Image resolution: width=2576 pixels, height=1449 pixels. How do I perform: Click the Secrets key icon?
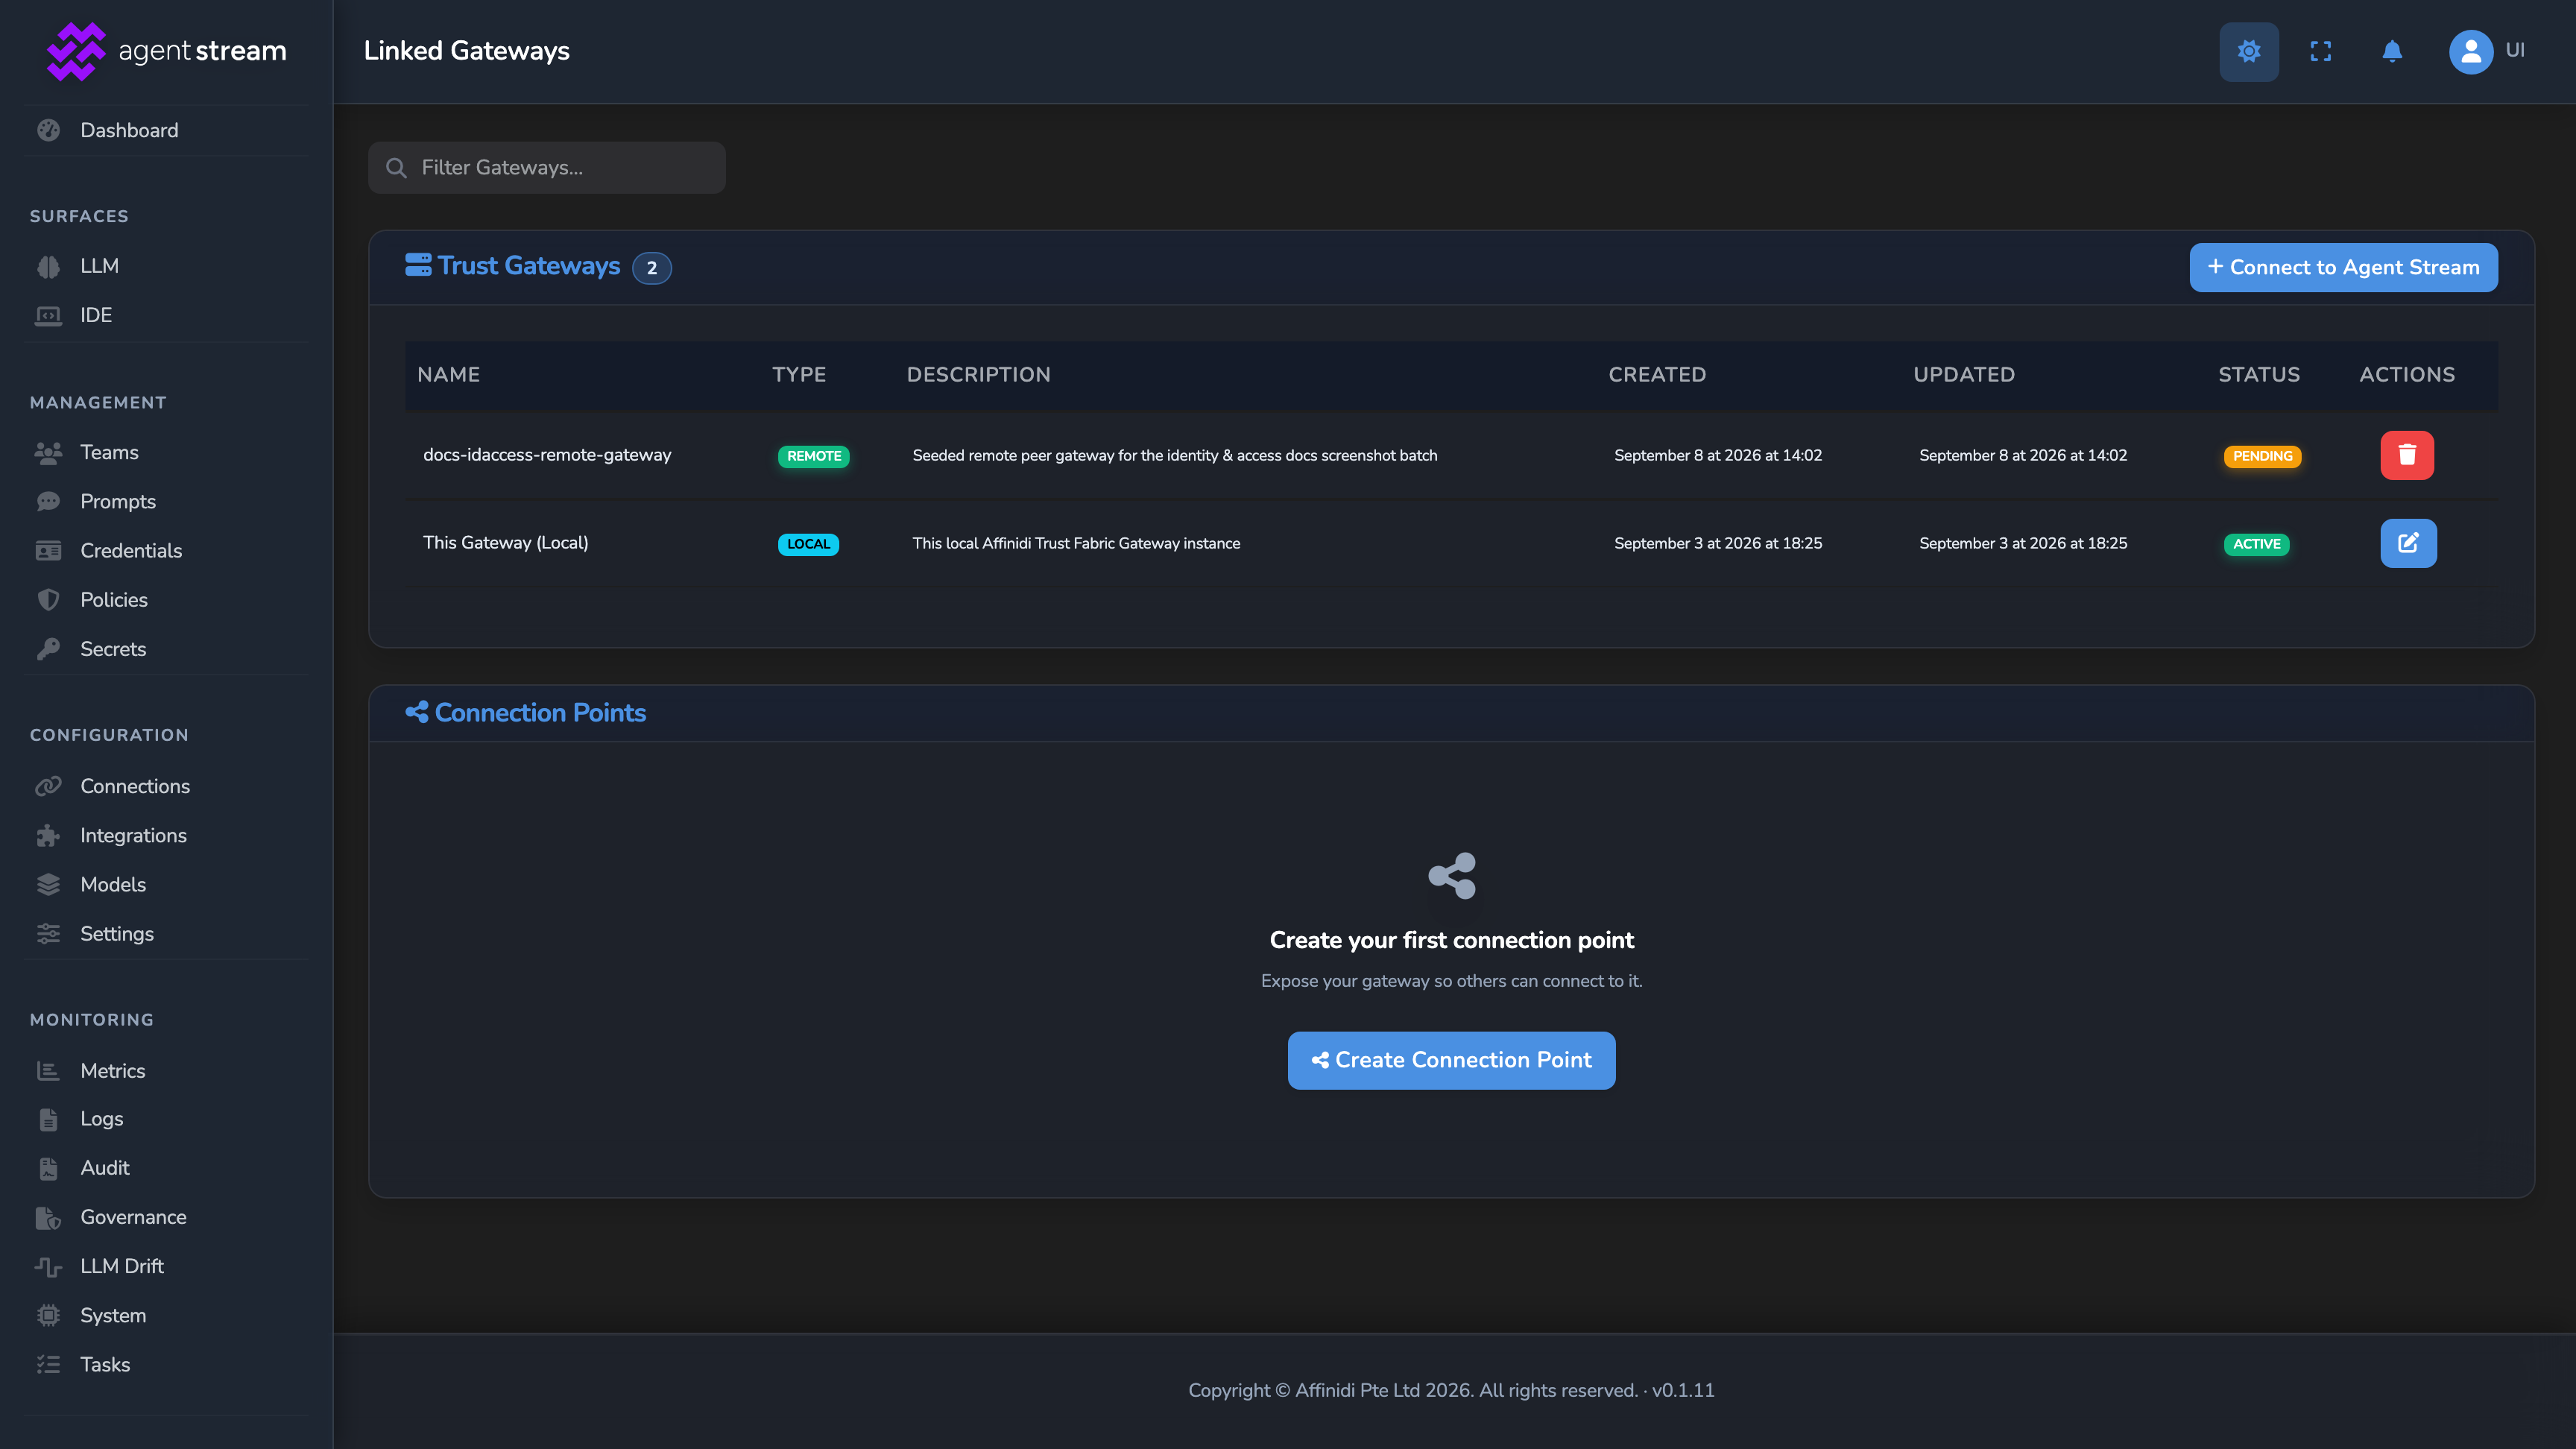[x=48, y=649]
